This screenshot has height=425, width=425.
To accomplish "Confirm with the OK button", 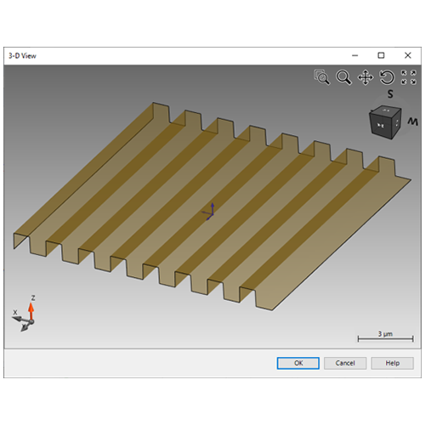I will click(x=298, y=363).
